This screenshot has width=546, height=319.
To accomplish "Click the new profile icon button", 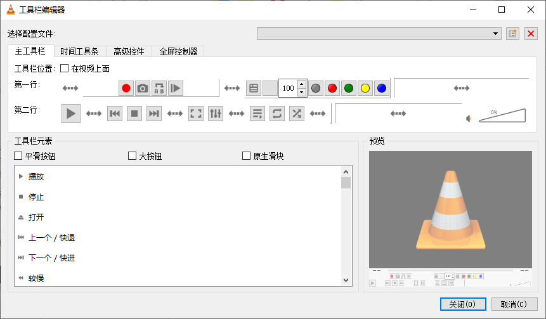I will (x=512, y=34).
